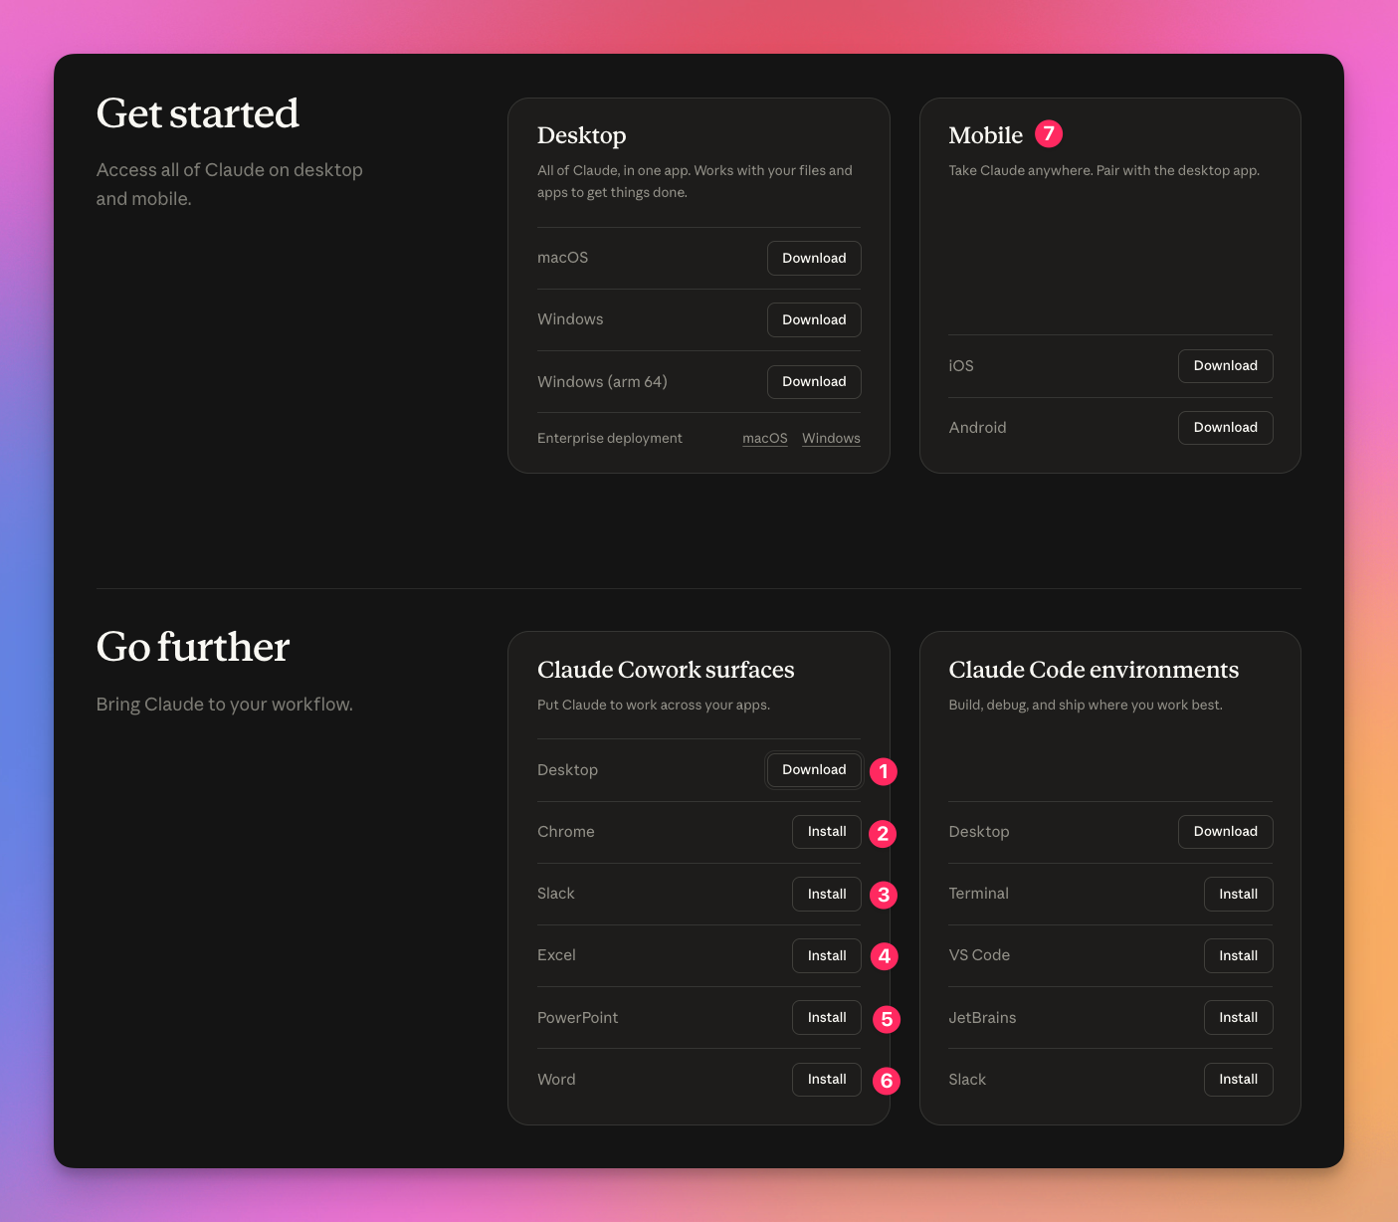Install Slack under Claude Cowork surfaces
The width and height of the screenshot is (1398, 1222).
tap(827, 894)
